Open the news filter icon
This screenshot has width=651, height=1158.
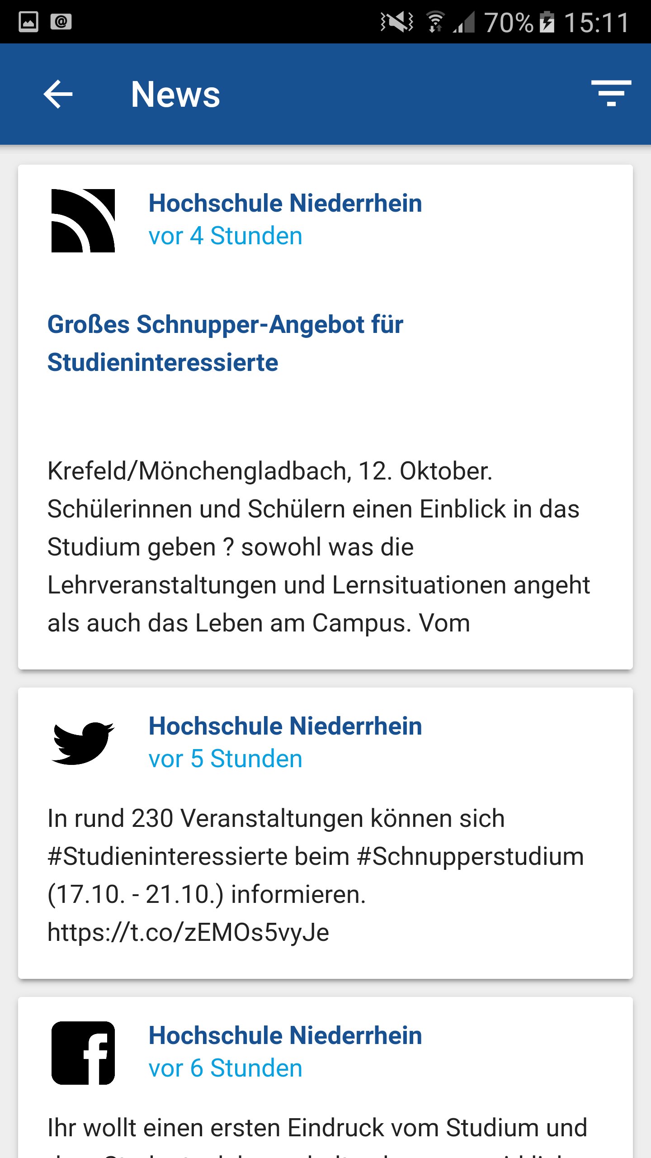click(x=611, y=93)
